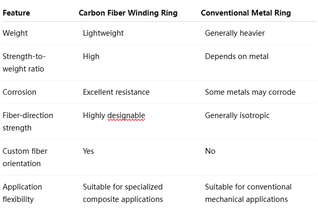The width and height of the screenshot is (318, 219).
Task: Click the Yes cell
Action: tap(88, 151)
